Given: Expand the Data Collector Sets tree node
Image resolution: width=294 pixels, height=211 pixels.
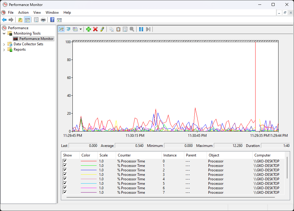Looking at the screenshot, I should tap(4, 44).
